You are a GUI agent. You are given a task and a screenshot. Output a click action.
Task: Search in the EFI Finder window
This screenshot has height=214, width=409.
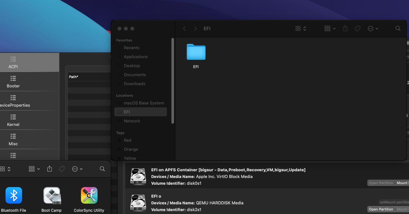point(398,29)
